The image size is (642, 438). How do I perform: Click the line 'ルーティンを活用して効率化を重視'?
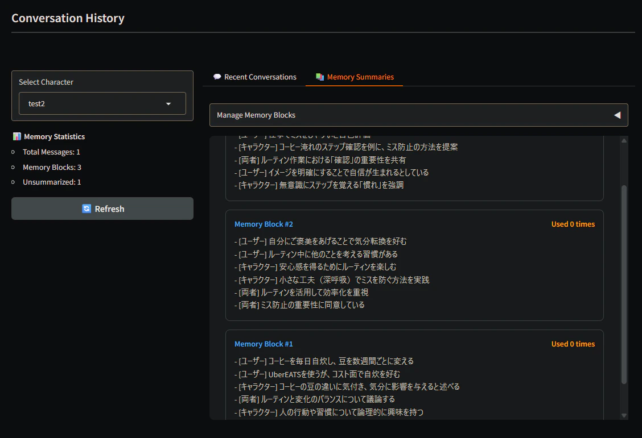coord(301,293)
